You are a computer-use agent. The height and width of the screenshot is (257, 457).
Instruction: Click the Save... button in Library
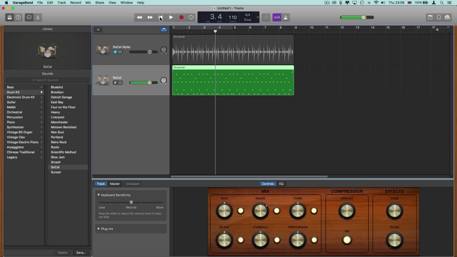tap(81, 253)
